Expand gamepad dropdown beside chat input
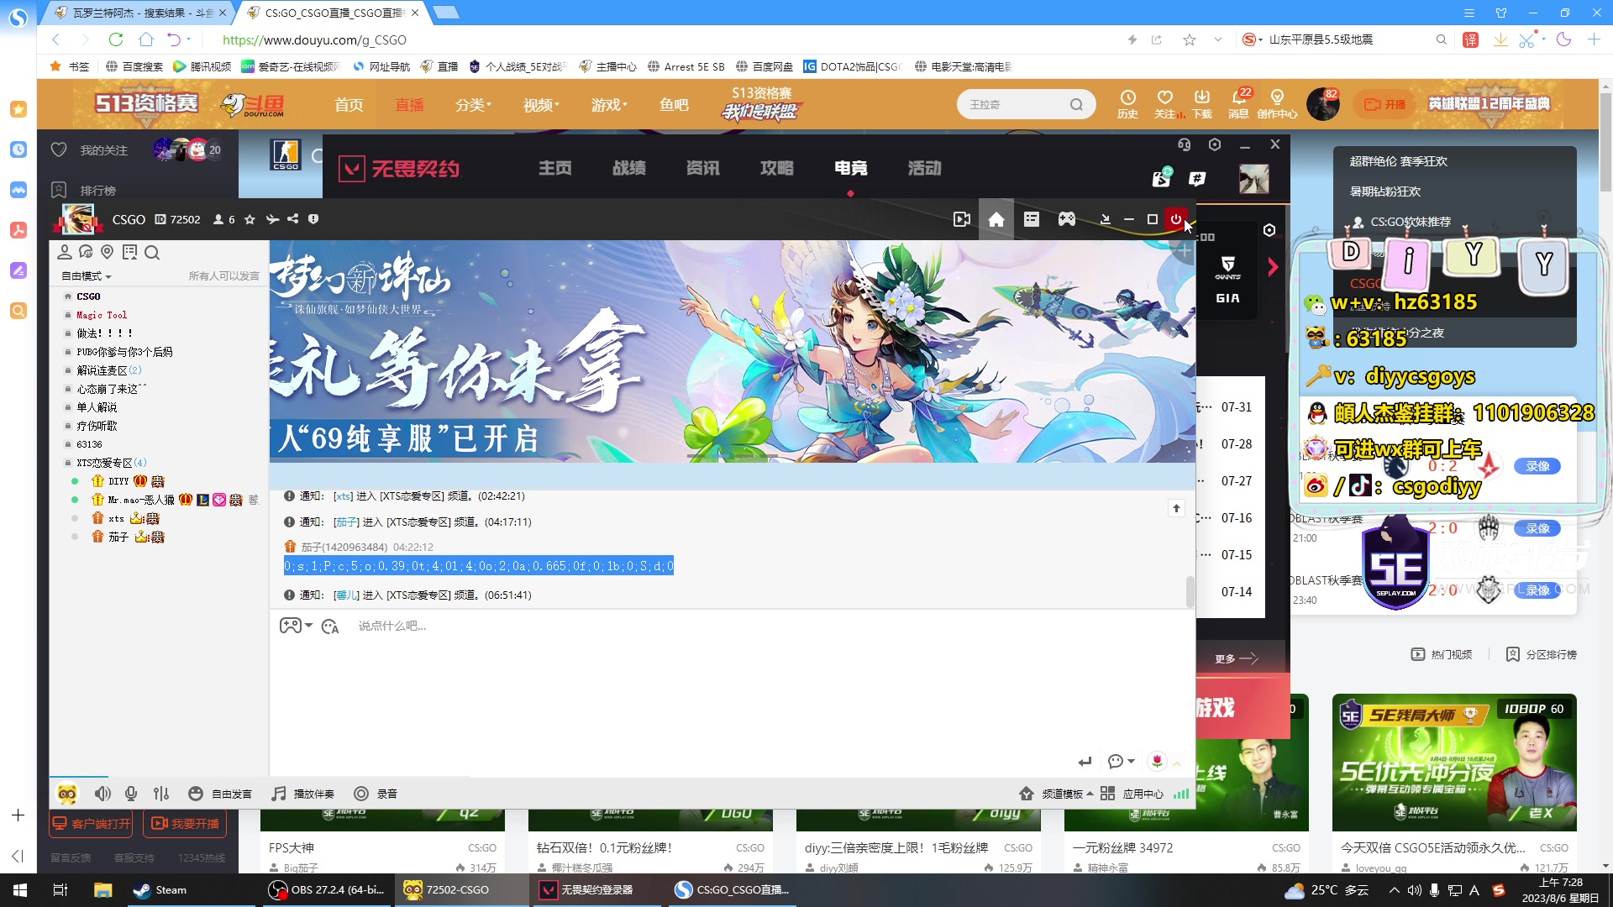Screen dimensions: 1613x907 coord(309,626)
